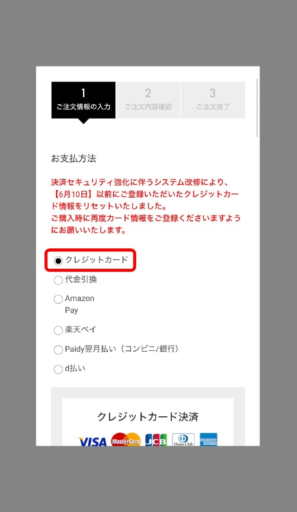Choose 代金引換 payment option
The width and height of the screenshot is (297, 512).
coord(58,280)
